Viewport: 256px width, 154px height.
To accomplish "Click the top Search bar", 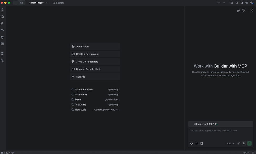I will pos(58,3).
